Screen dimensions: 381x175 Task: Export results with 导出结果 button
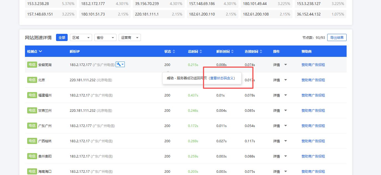[x=337, y=37]
